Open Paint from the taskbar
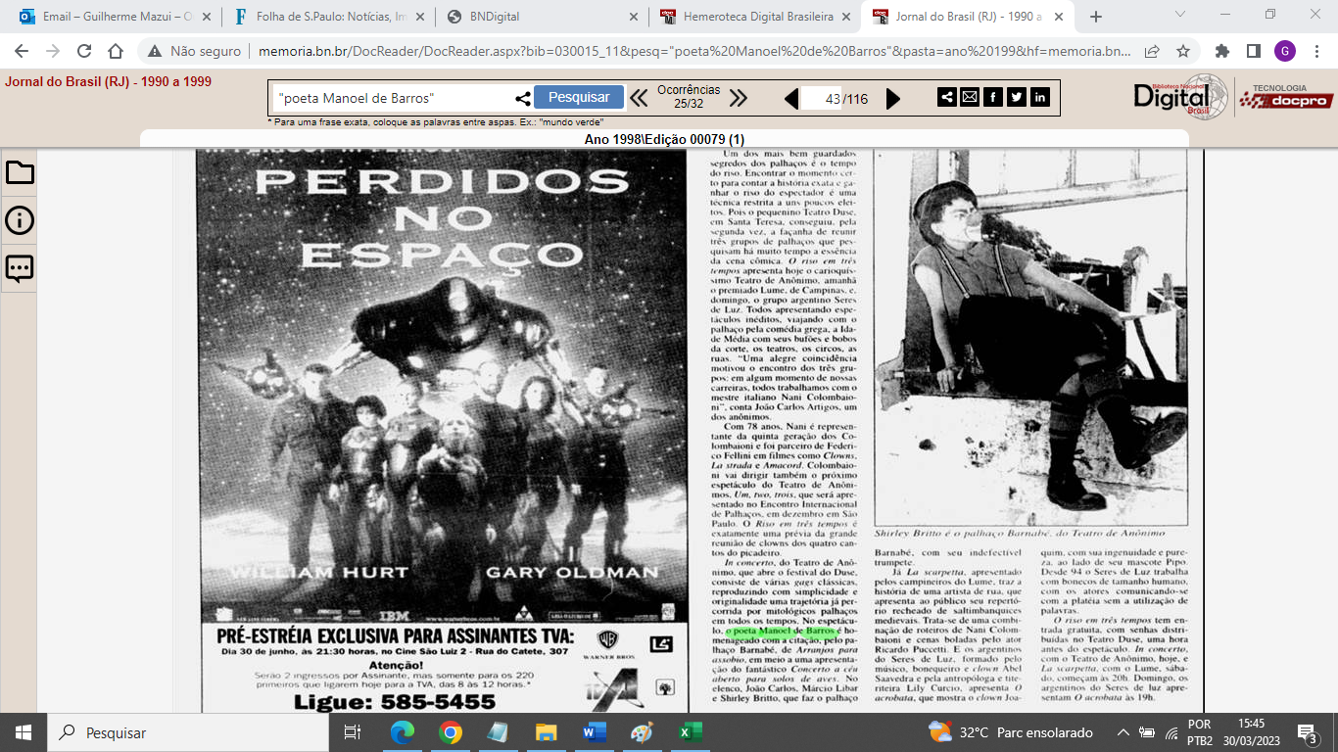Screen dimensions: 1338x752 click(643, 732)
